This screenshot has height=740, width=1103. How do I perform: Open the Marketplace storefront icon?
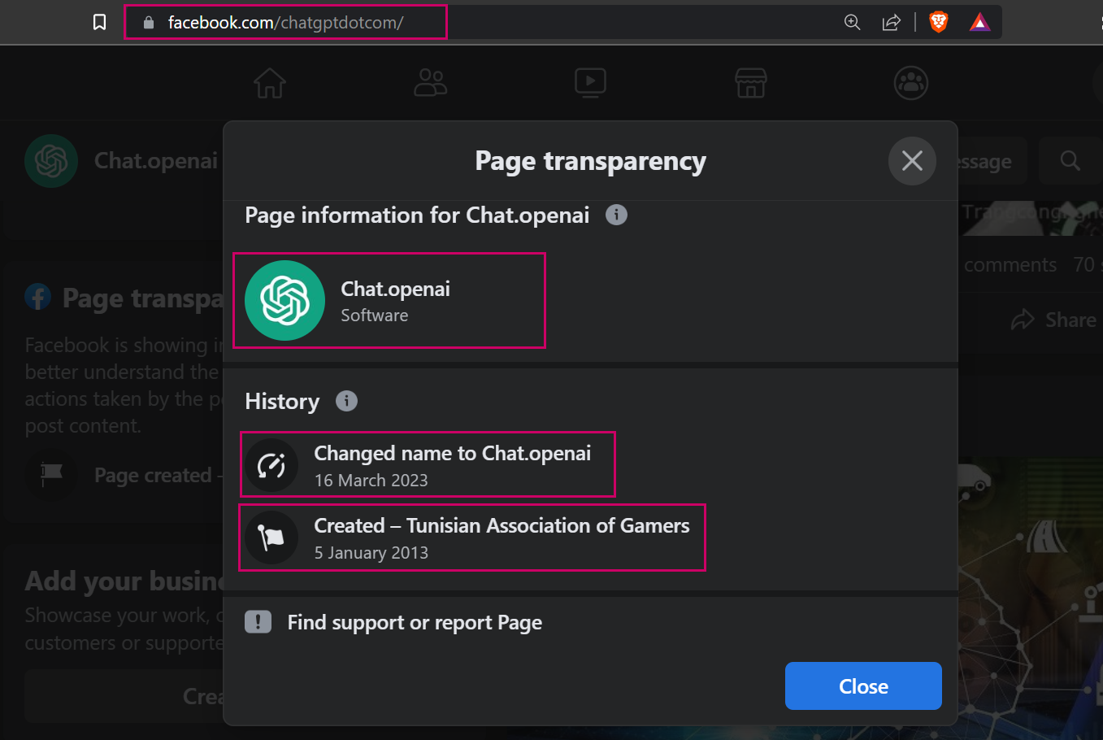pos(750,83)
